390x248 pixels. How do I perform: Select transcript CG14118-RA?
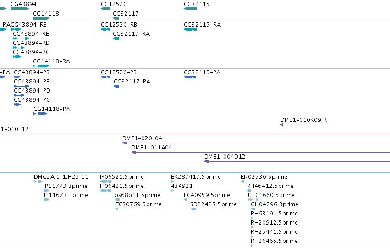pyautogui.click(x=51, y=61)
